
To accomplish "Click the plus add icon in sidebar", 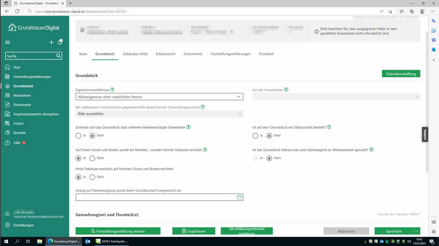I will pos(51,42).
